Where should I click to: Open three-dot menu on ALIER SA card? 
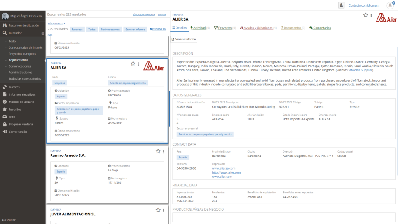(x=139, y=64)
